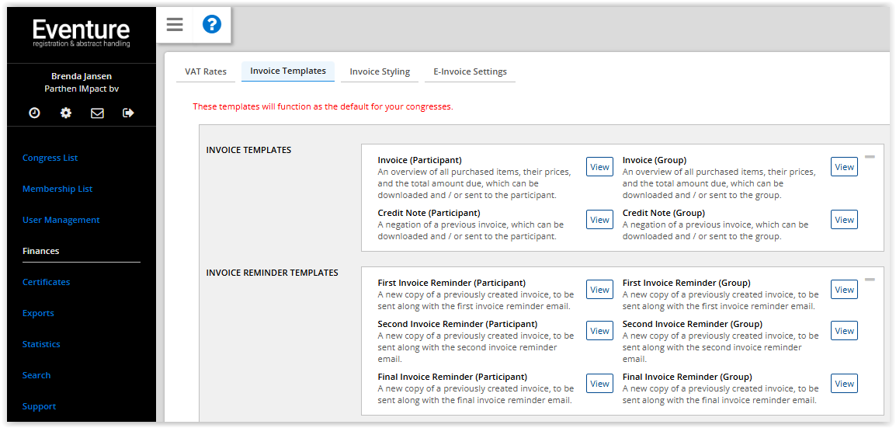The image size is (896, 428).
Task: Open User Management from the sidebar
Action: point(61,220)
